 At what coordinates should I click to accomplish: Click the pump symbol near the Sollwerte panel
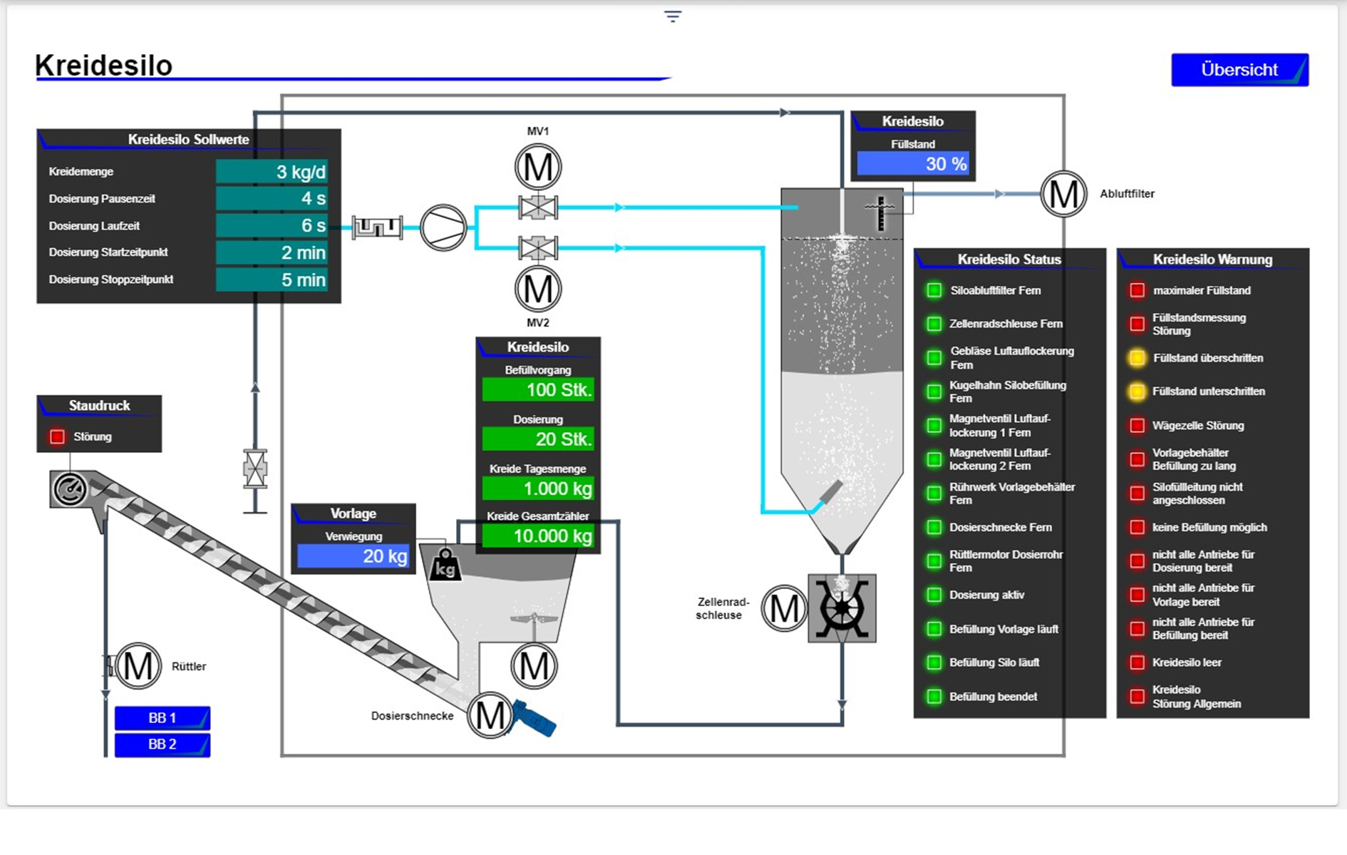[444, 227]
